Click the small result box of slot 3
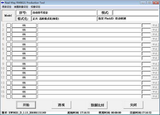The height and width of the screenshot is (115, 160). coord(146,34)
